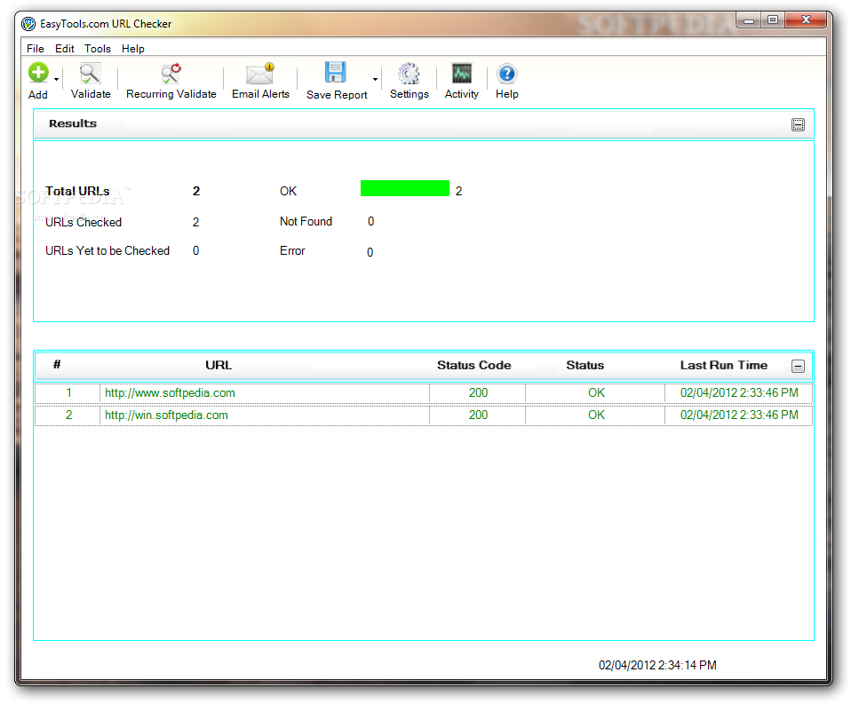Collapse the Results panel
The image size is (851, 704).
tap(798, 125)
